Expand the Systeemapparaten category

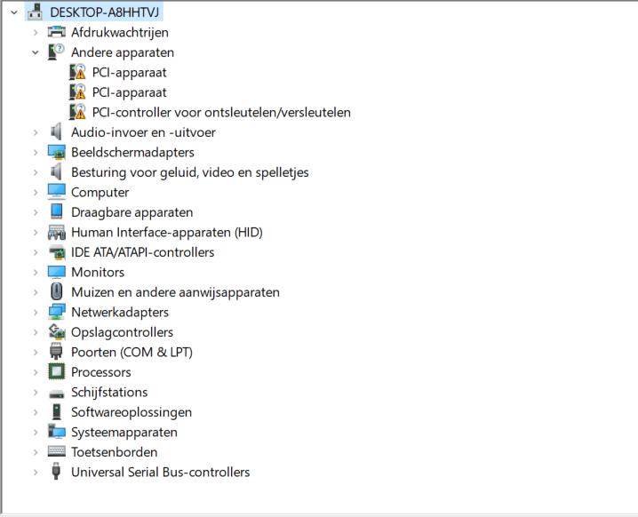pos(36,432)
